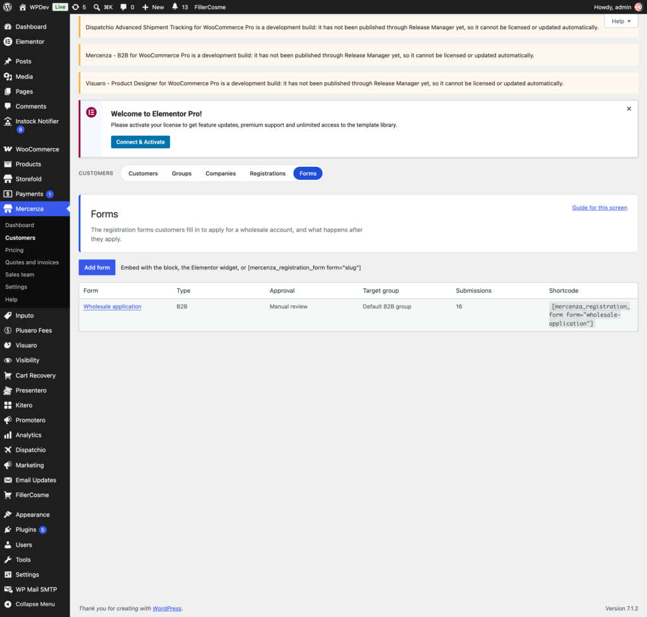Open Dashboard via its gauge icon
Image resolution: width=647 pixels, height=617 pixels.
[8, 27]
